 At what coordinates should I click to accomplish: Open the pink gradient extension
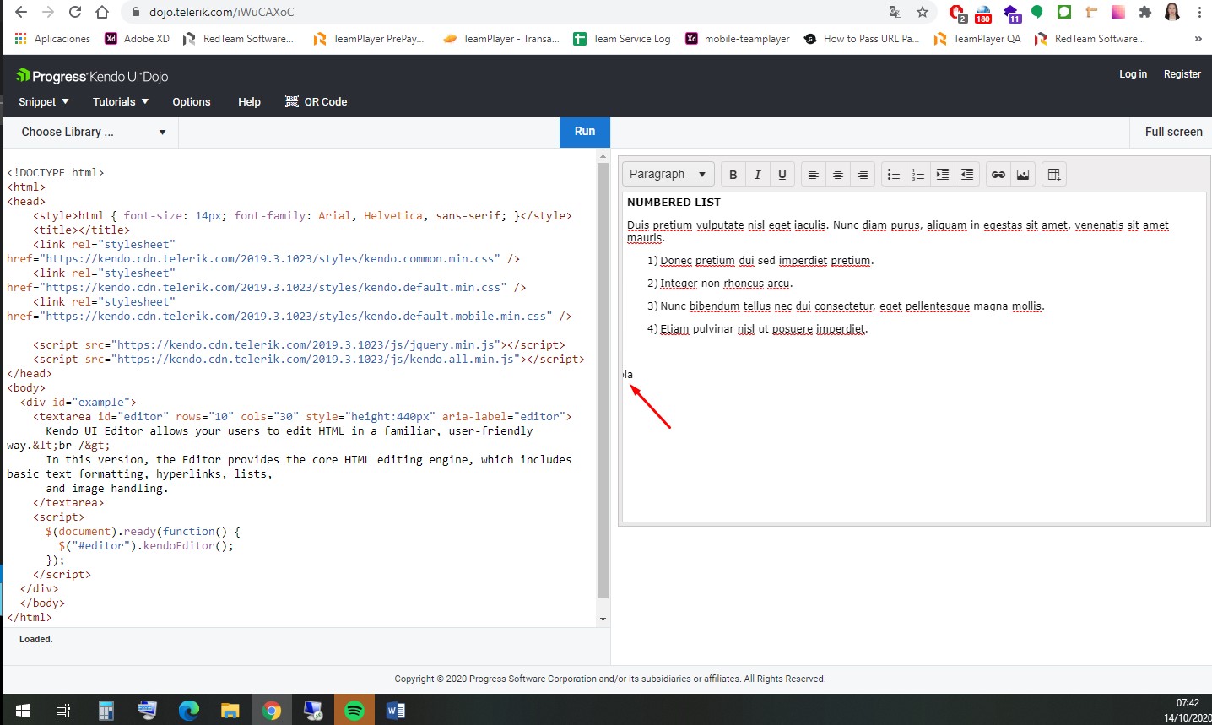[1118, 12]
